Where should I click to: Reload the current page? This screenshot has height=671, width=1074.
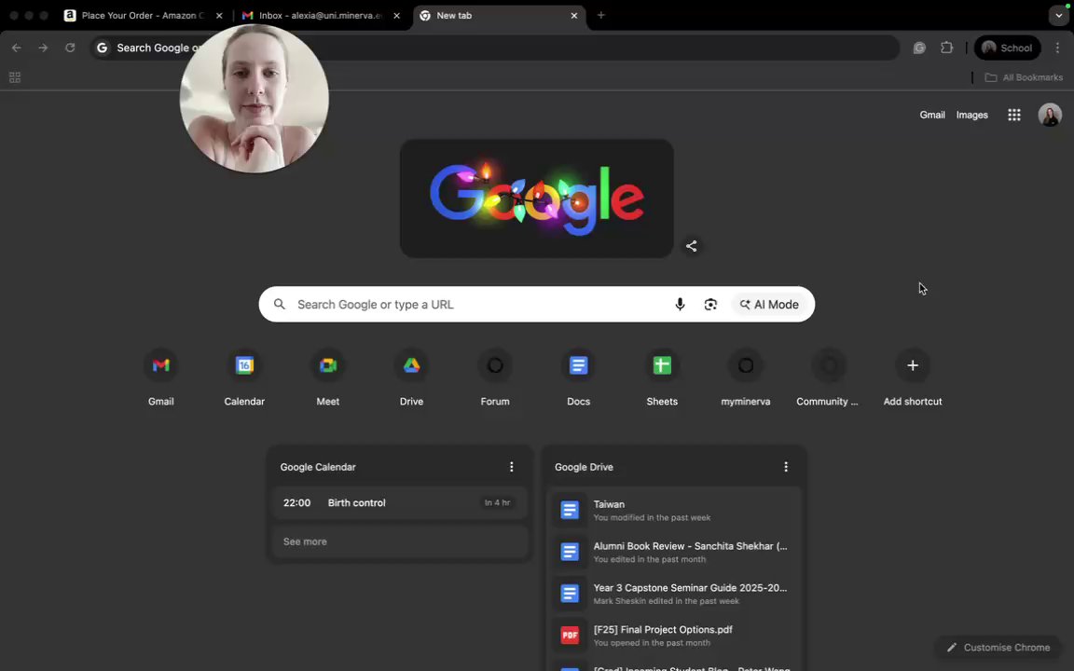coord(70,48)
